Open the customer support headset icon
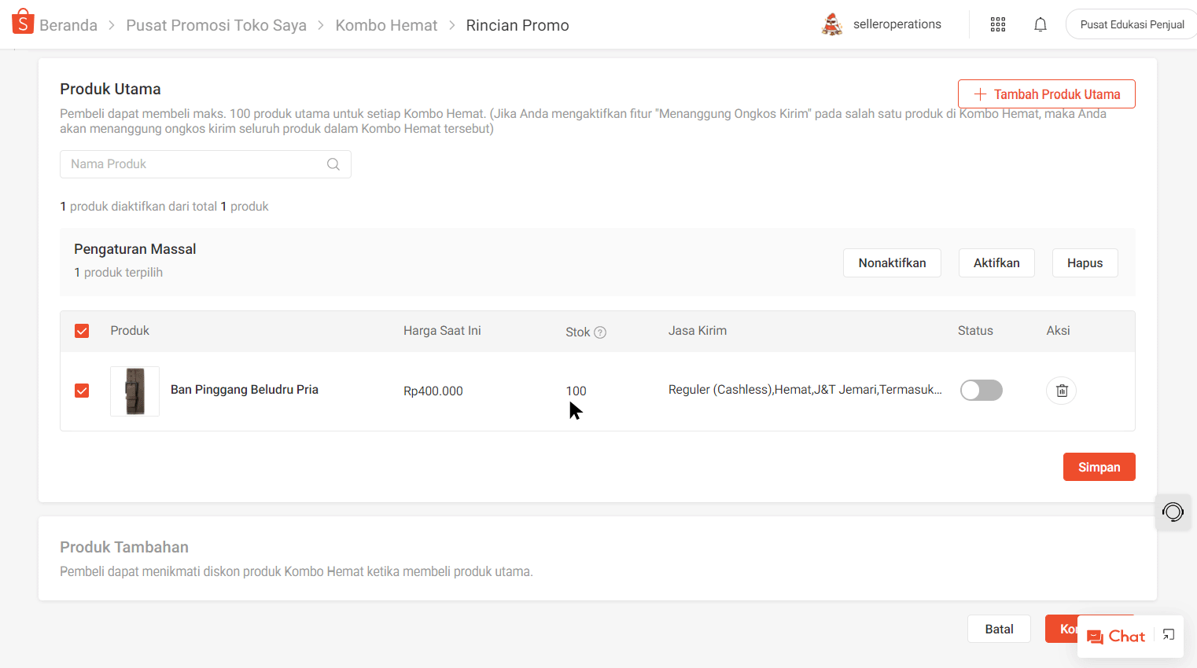The width and height of the screenshot is (1197, 668). pos(1173,512)
